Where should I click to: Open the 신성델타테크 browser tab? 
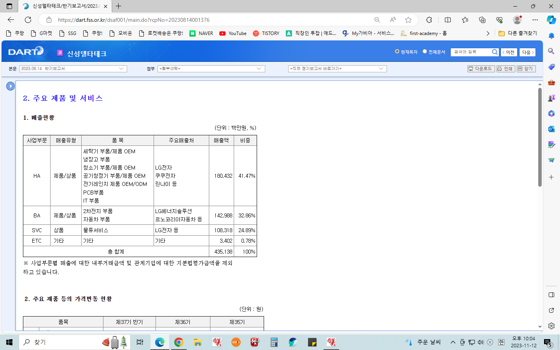[65, 6]
